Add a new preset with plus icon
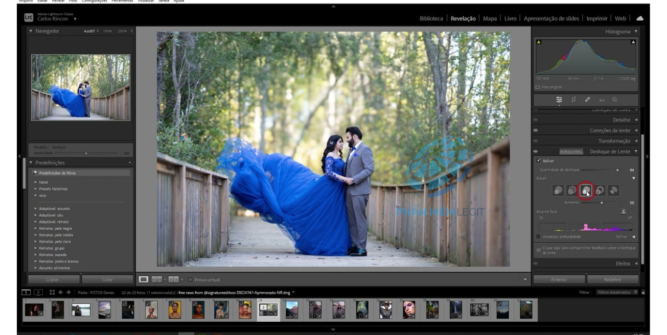 pyautogui.click(x=130, y=162)
